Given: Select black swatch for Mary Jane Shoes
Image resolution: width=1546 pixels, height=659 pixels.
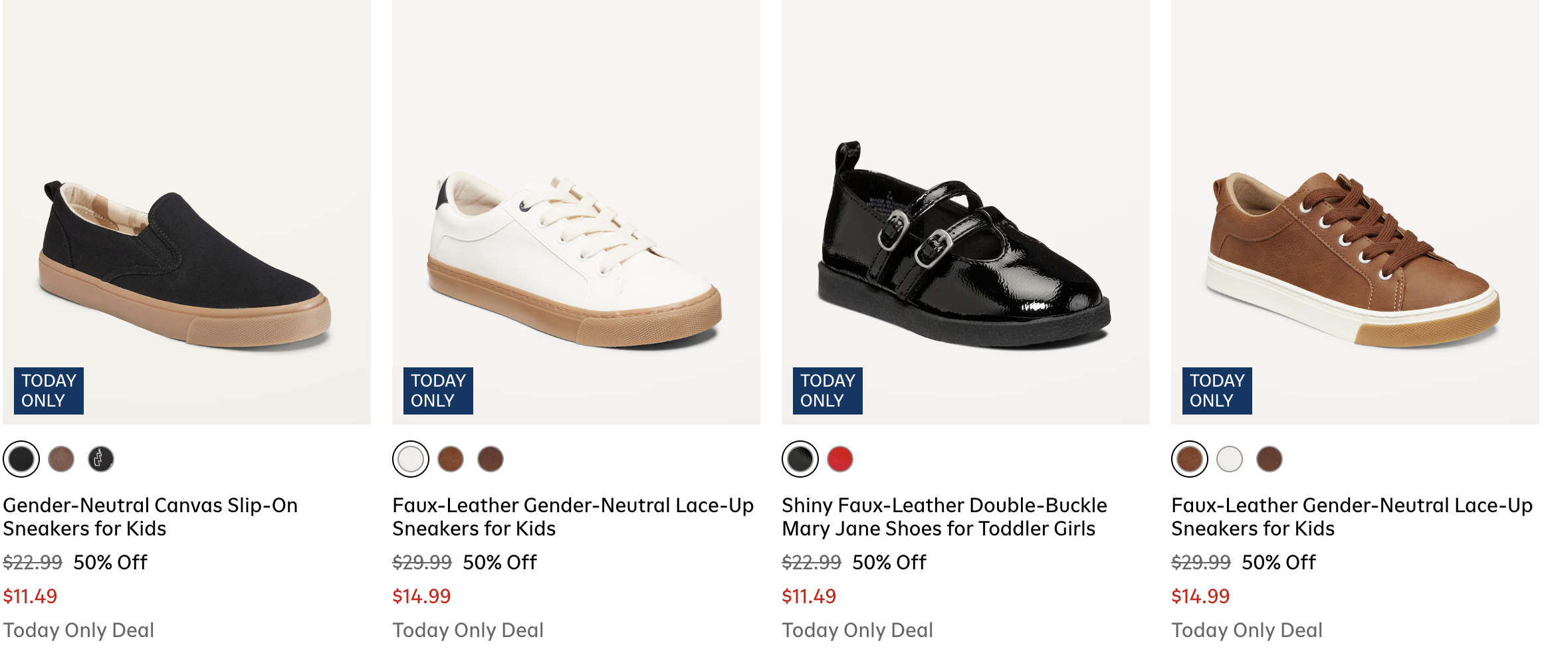Looking at the screenshot, I should click(800, 459).
